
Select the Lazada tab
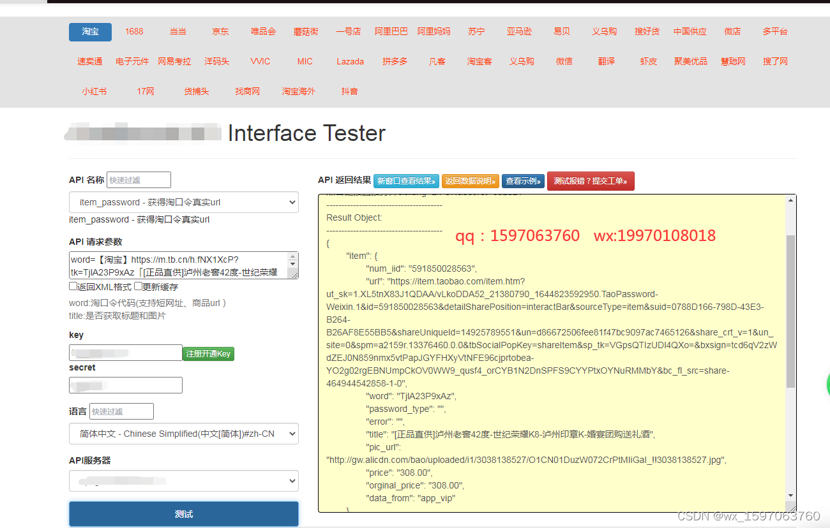coord(350,62)
